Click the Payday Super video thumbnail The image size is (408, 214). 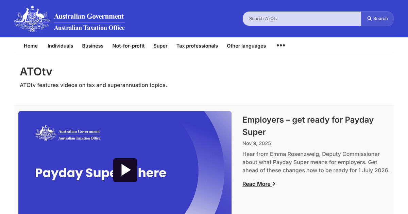click(125, 162)
